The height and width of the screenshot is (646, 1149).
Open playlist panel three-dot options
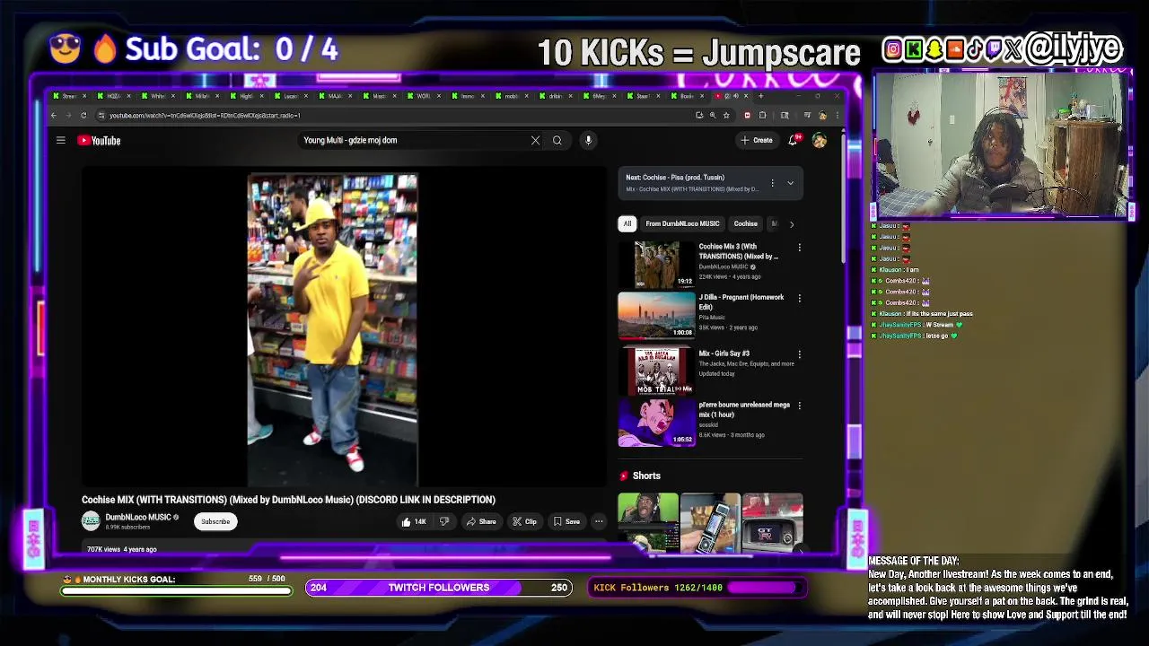[772, 183]
